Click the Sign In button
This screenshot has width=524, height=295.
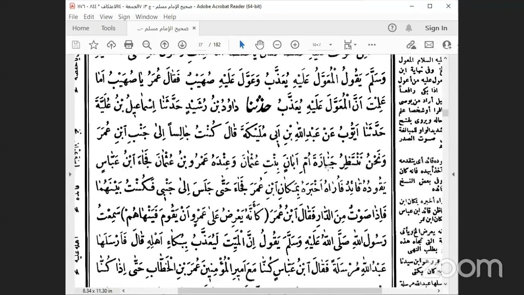436,28
